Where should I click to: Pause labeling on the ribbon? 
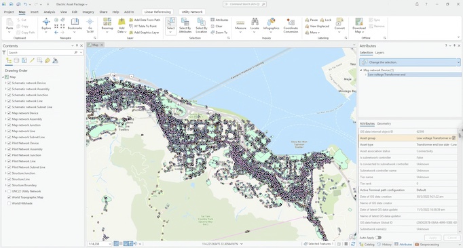pos(312,20)
